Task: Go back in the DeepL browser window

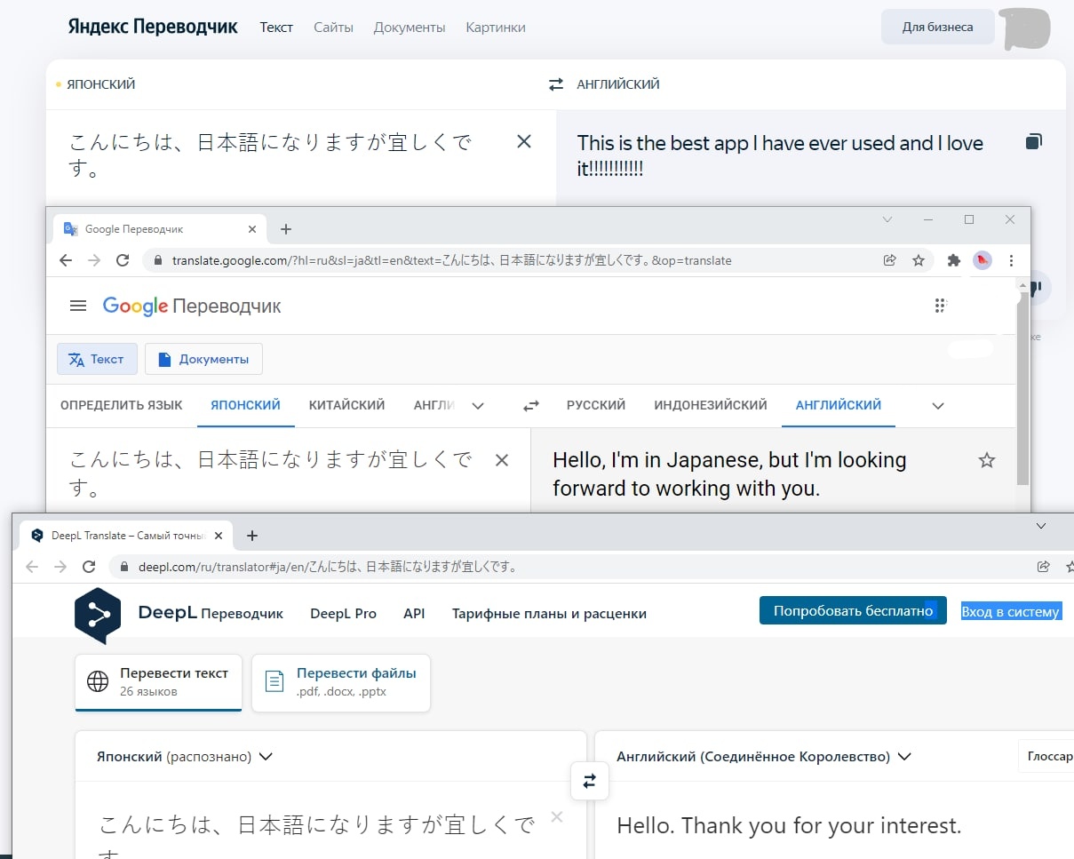Action: click(32, 567)
